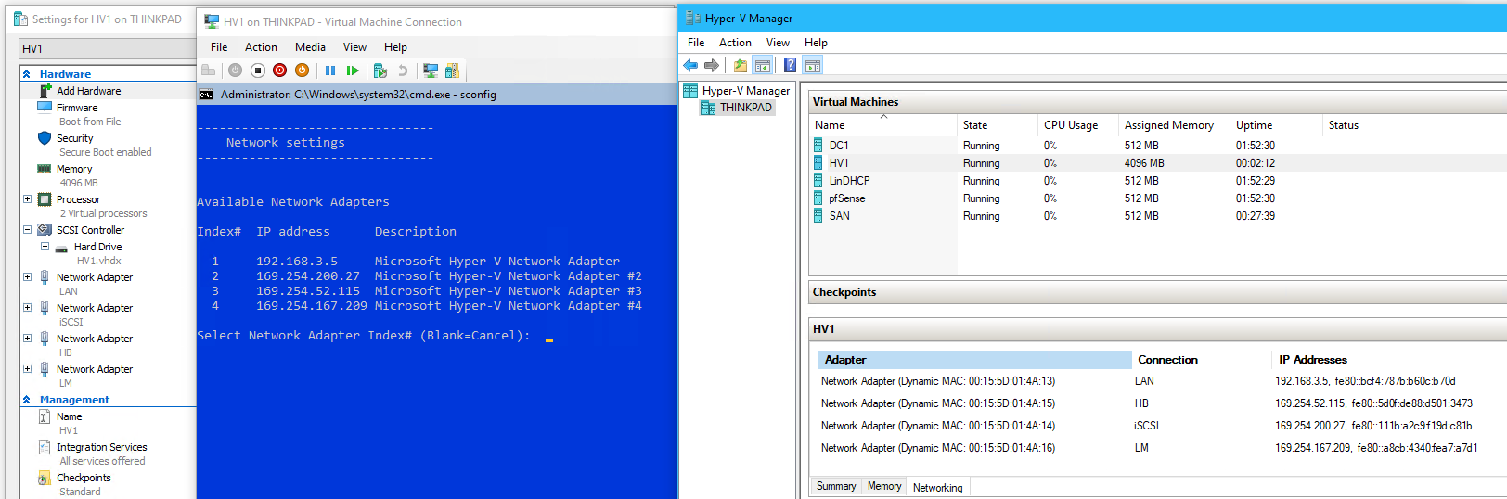The width and height of the screenshot is (1507, 499).
Task: Expand the LAN Network Adapter node
Action: pyautogui.click(x=28, y=277)
